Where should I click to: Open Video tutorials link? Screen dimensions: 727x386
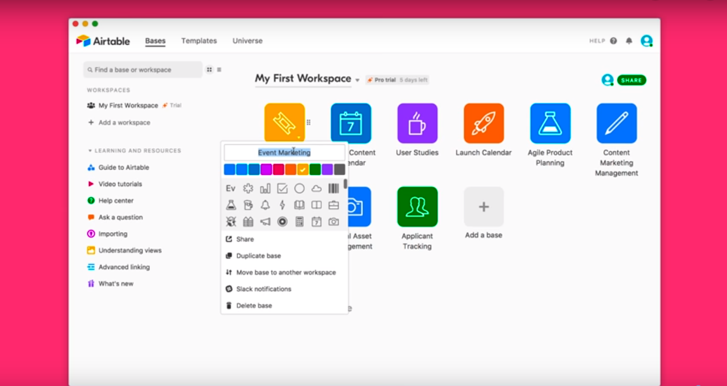click(115, 184)
